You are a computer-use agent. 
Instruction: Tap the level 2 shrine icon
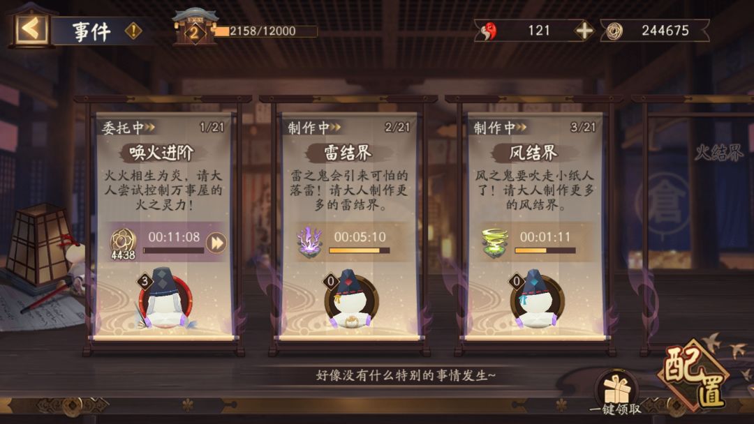[194, 30]
